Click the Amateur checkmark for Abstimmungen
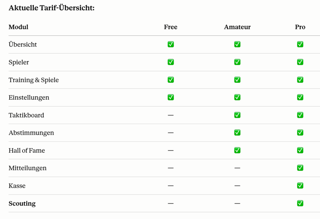Viewport: 320px width, 219px height. 237,132
